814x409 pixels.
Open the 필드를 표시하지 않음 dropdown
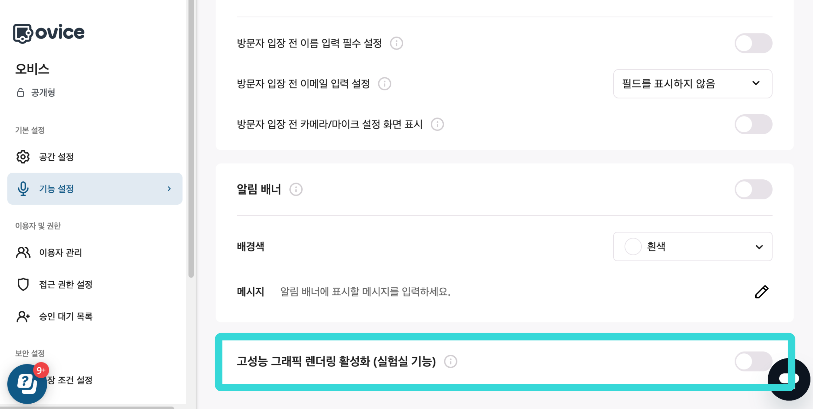[692, 83]
